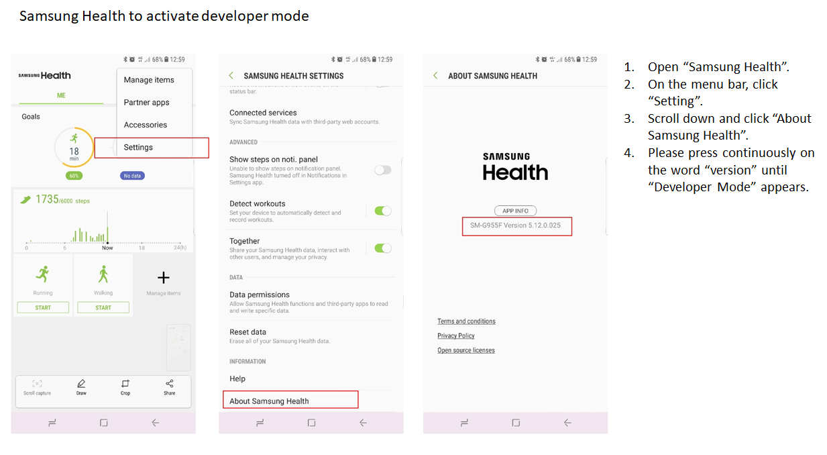Tap the No data badge
This screenshot has width=827, height=455.
tap(133, 176)
